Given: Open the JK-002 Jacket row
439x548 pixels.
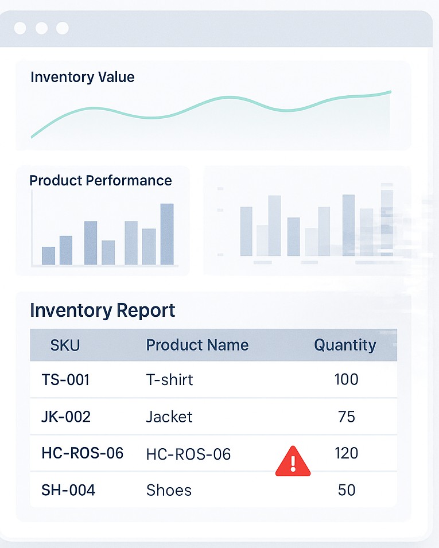Looking at the screenshot, I should coord(169,417).
